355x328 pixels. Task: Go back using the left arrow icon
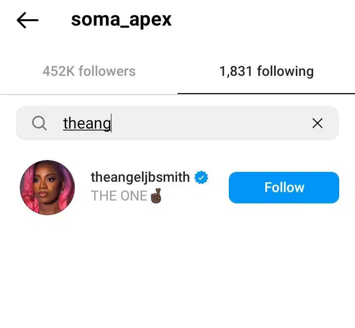(x=28, y=20)
